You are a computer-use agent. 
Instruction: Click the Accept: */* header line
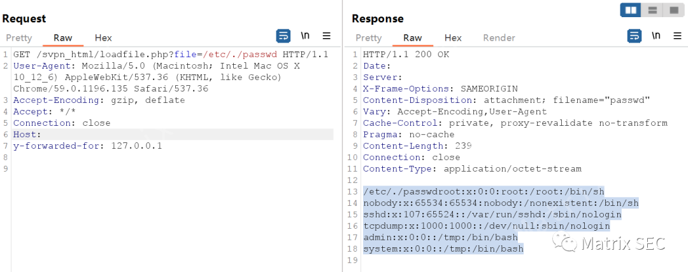click(x=45, y=112)
